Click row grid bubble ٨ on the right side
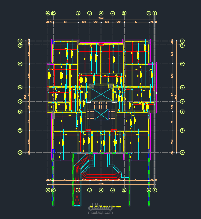The width and height of the screenshot is (201, 219). click(x=182, y=153)
